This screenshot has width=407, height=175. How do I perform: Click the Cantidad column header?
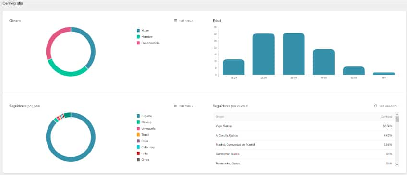click(x=386, y=117)
